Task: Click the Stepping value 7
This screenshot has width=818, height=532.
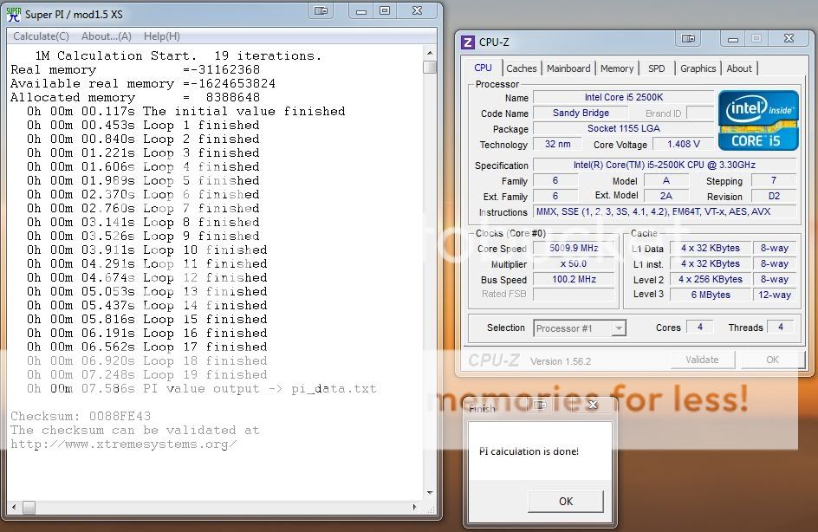Action: [x=774, y=180]
